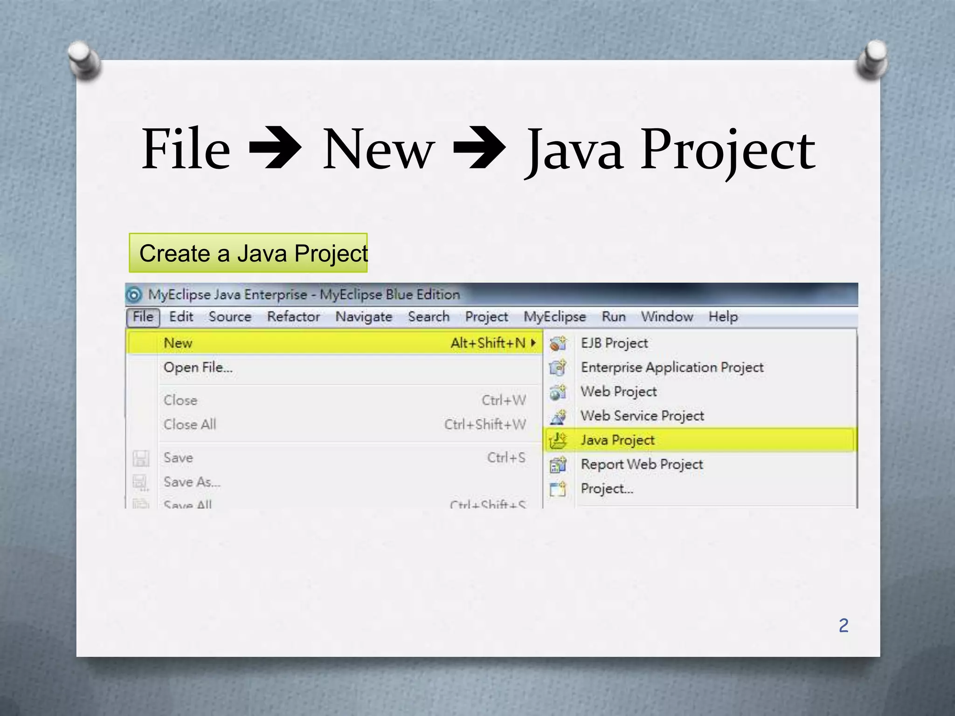Click the Report Web Project icon

558,465
